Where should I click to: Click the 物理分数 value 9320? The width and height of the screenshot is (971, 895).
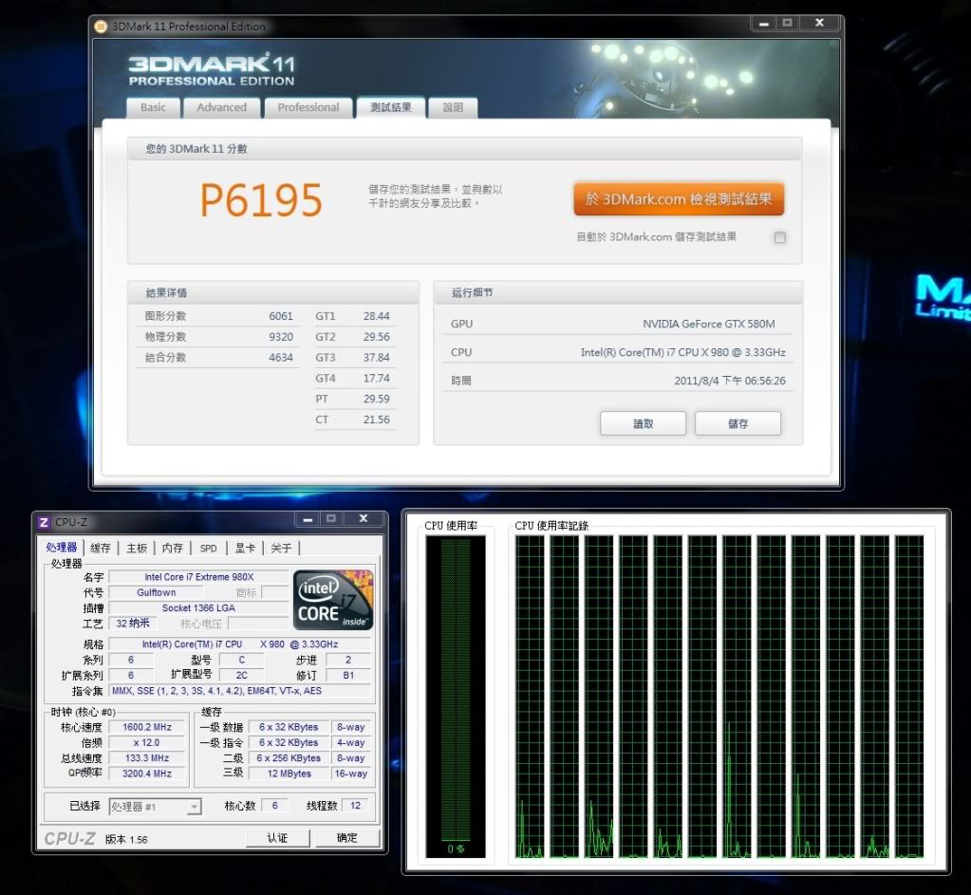[281, 337]
